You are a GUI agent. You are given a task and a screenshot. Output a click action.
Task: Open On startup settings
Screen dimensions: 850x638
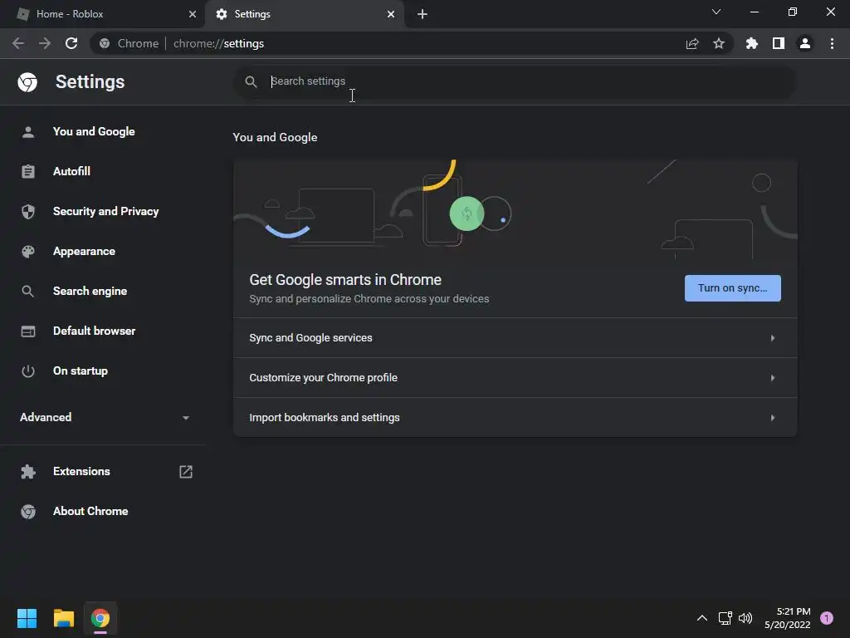(81, 371)
